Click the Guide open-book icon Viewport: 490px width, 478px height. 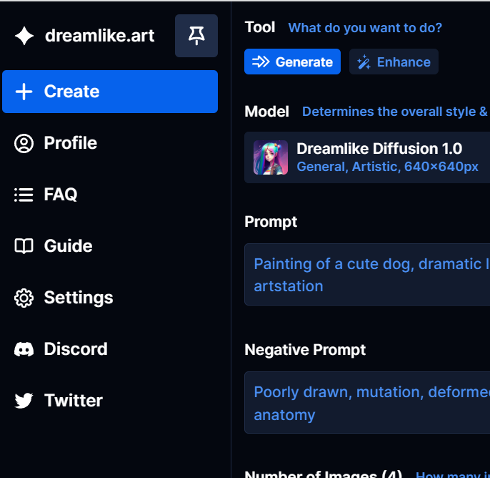(x=24, y=246)
